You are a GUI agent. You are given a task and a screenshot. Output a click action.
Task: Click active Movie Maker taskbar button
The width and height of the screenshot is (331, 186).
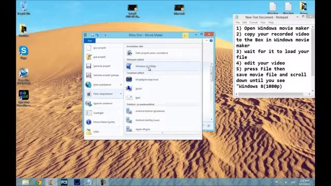point(51,182)
